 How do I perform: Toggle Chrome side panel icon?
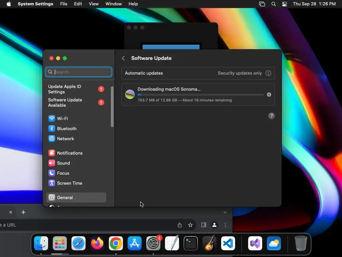point(204,225)
